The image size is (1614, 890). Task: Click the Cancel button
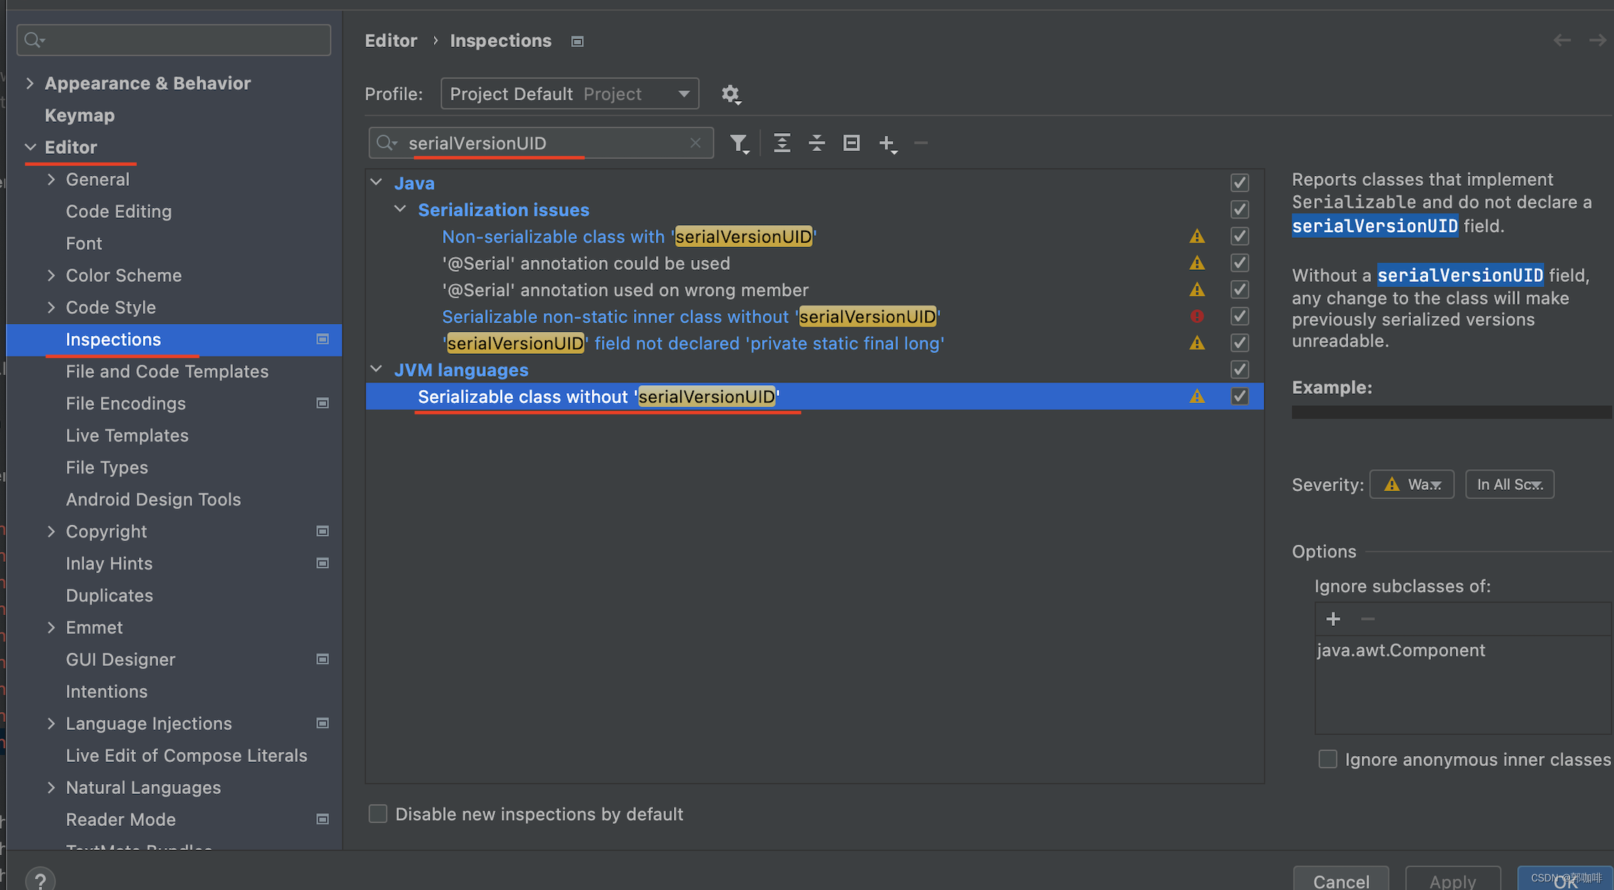pos(1340,881)
